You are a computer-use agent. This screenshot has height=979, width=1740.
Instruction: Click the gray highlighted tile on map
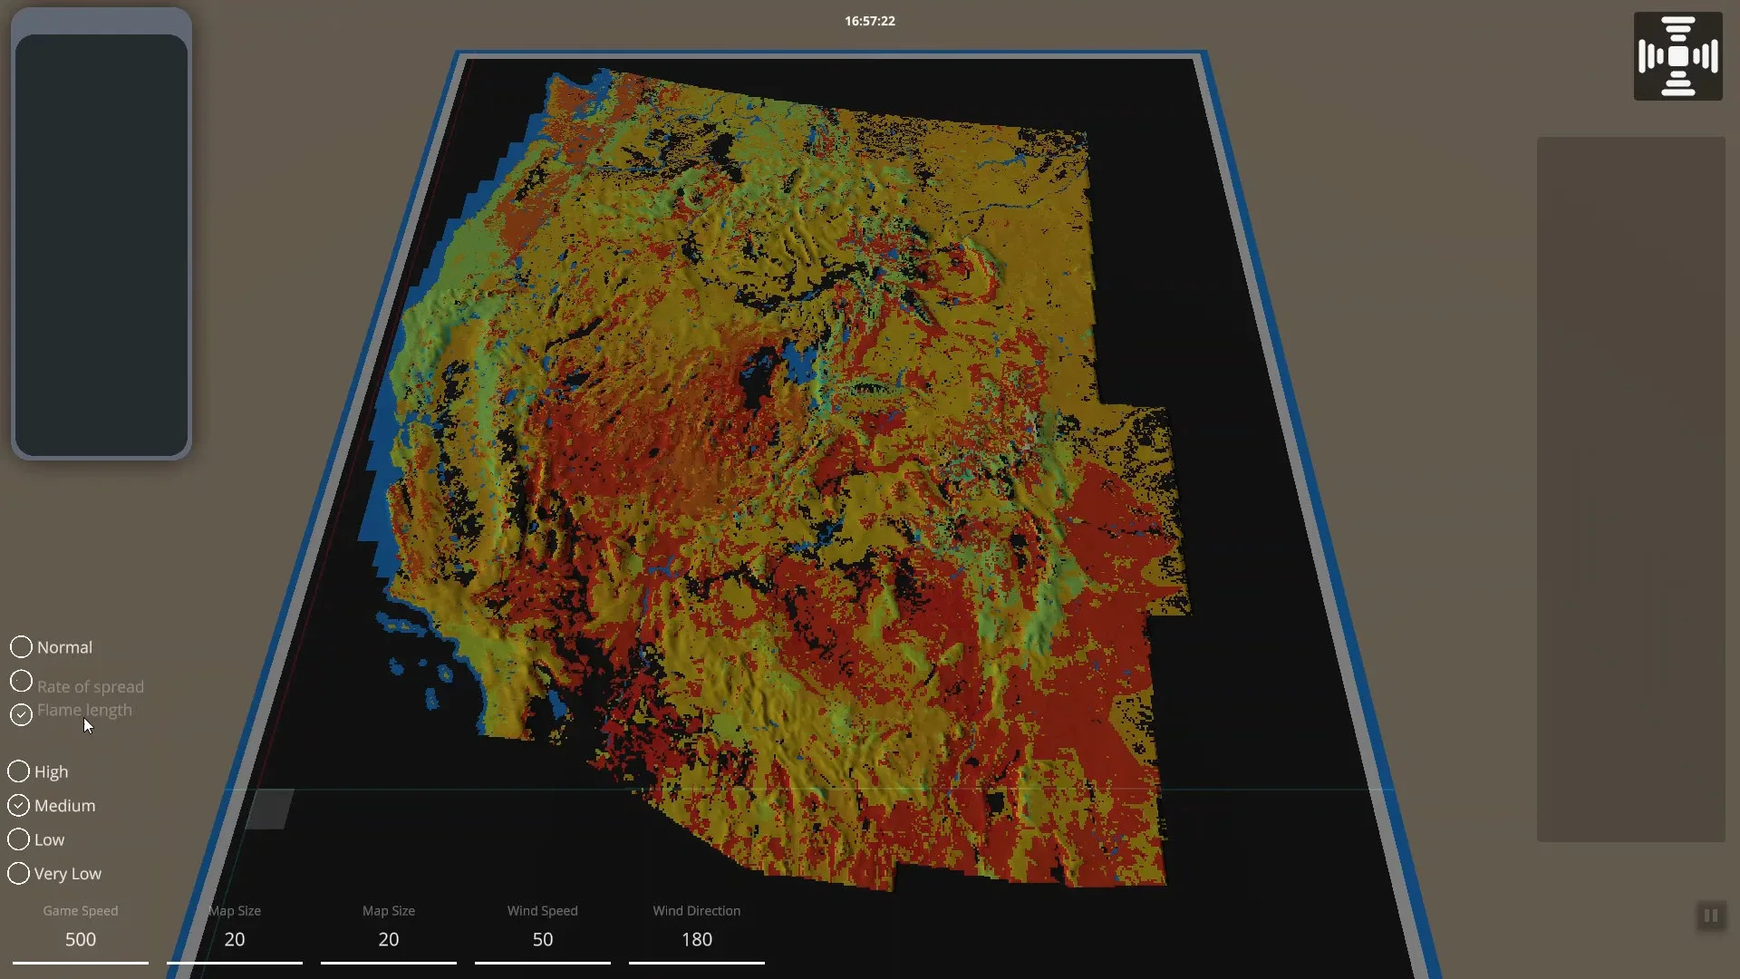coord(270,809)
